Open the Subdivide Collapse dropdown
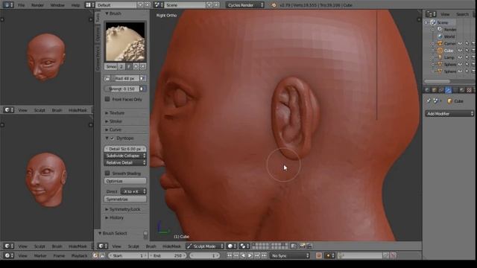The width and height of the screenshot is (477, 268). pyautogui.click(x=125, y=156)
